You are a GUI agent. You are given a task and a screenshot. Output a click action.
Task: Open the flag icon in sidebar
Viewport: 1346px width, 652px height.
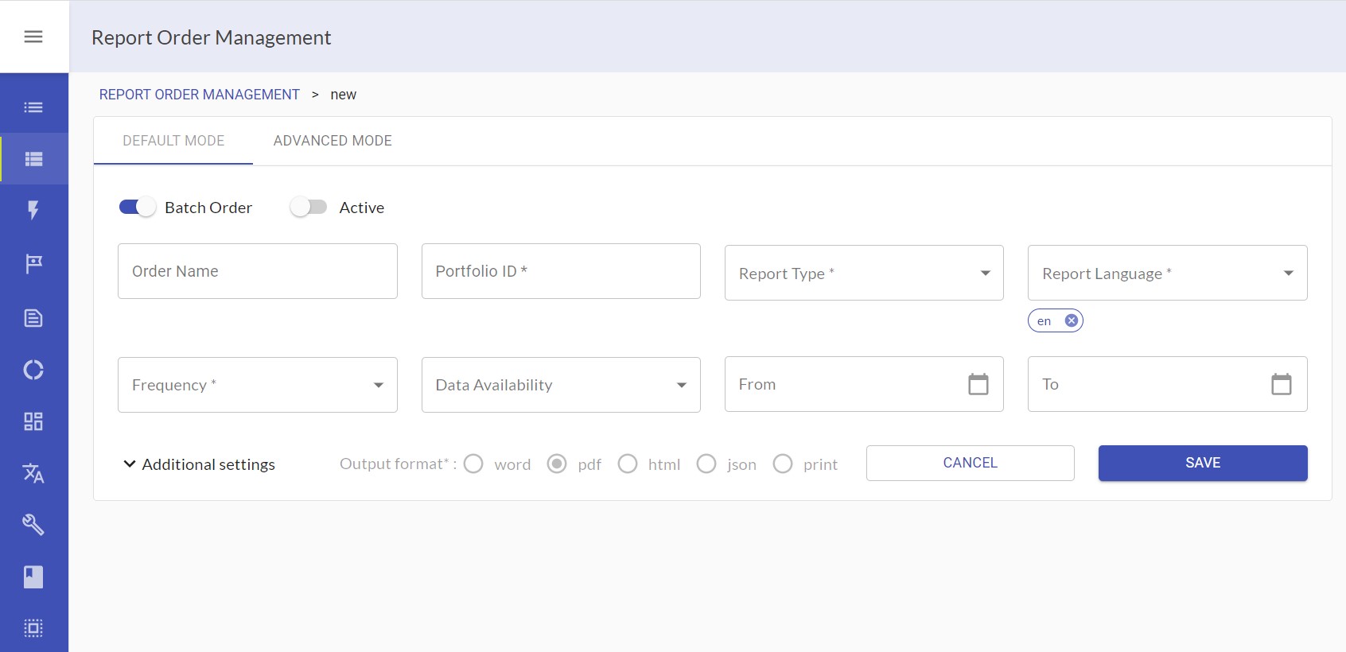(33, 263)
